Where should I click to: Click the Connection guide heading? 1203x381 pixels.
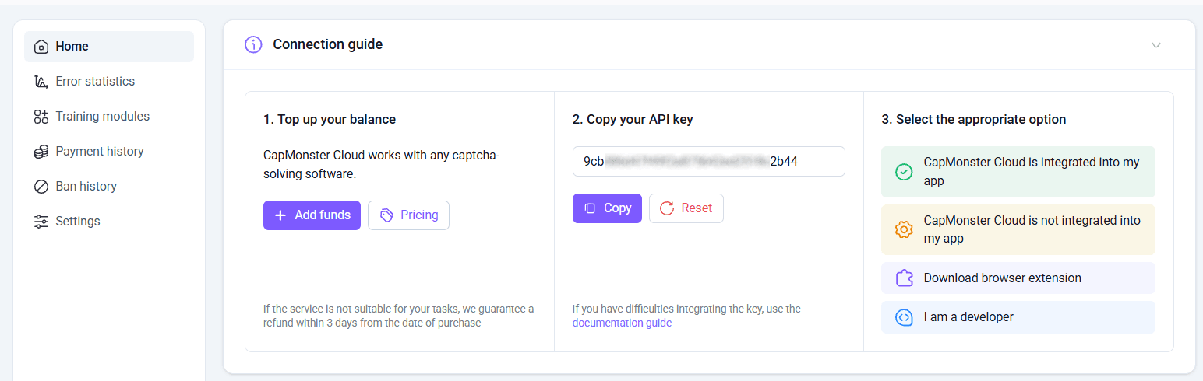pos(328,44)
